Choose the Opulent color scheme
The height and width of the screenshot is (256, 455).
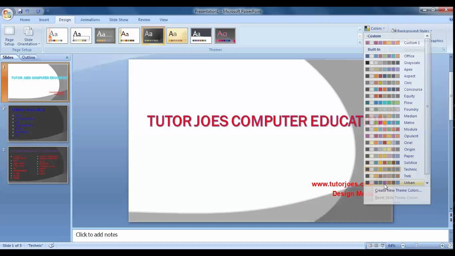395,136
